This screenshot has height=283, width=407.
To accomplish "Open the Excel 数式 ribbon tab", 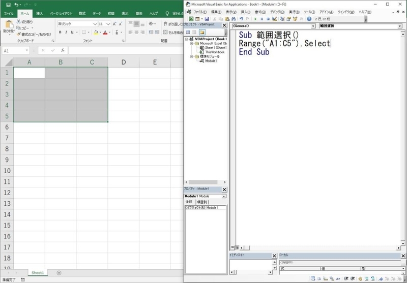I will click(x=82, y=14).
